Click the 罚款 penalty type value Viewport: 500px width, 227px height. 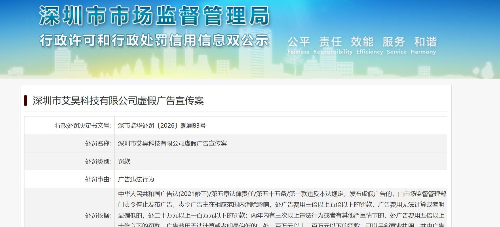(124, 161)
